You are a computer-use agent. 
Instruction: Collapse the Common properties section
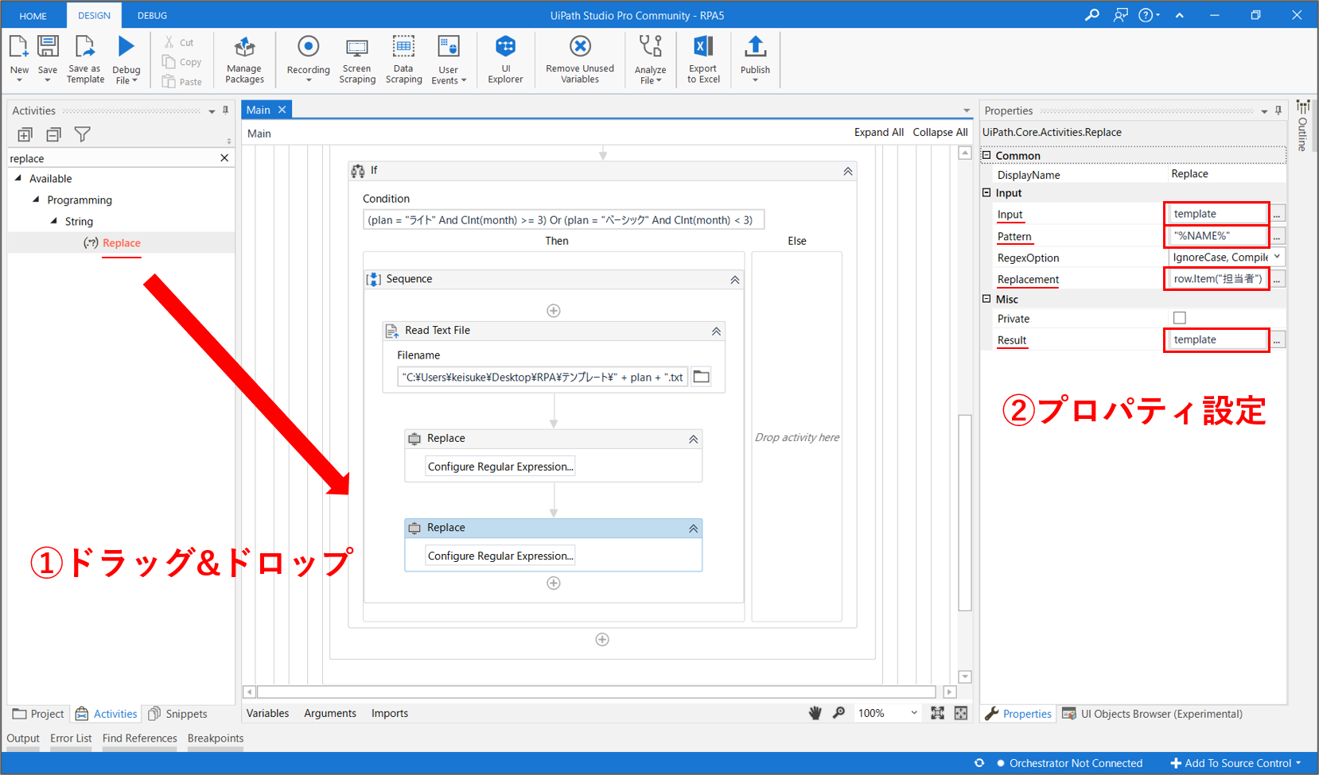986,156
